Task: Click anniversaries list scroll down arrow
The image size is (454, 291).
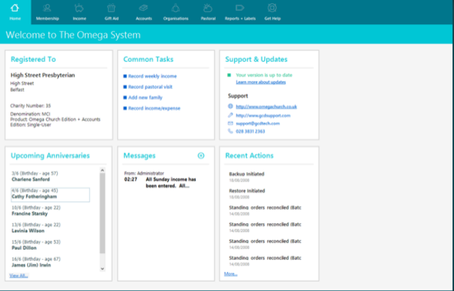Action: 102,269
